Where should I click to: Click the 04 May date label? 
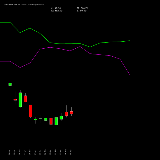(x=45, y=152)
